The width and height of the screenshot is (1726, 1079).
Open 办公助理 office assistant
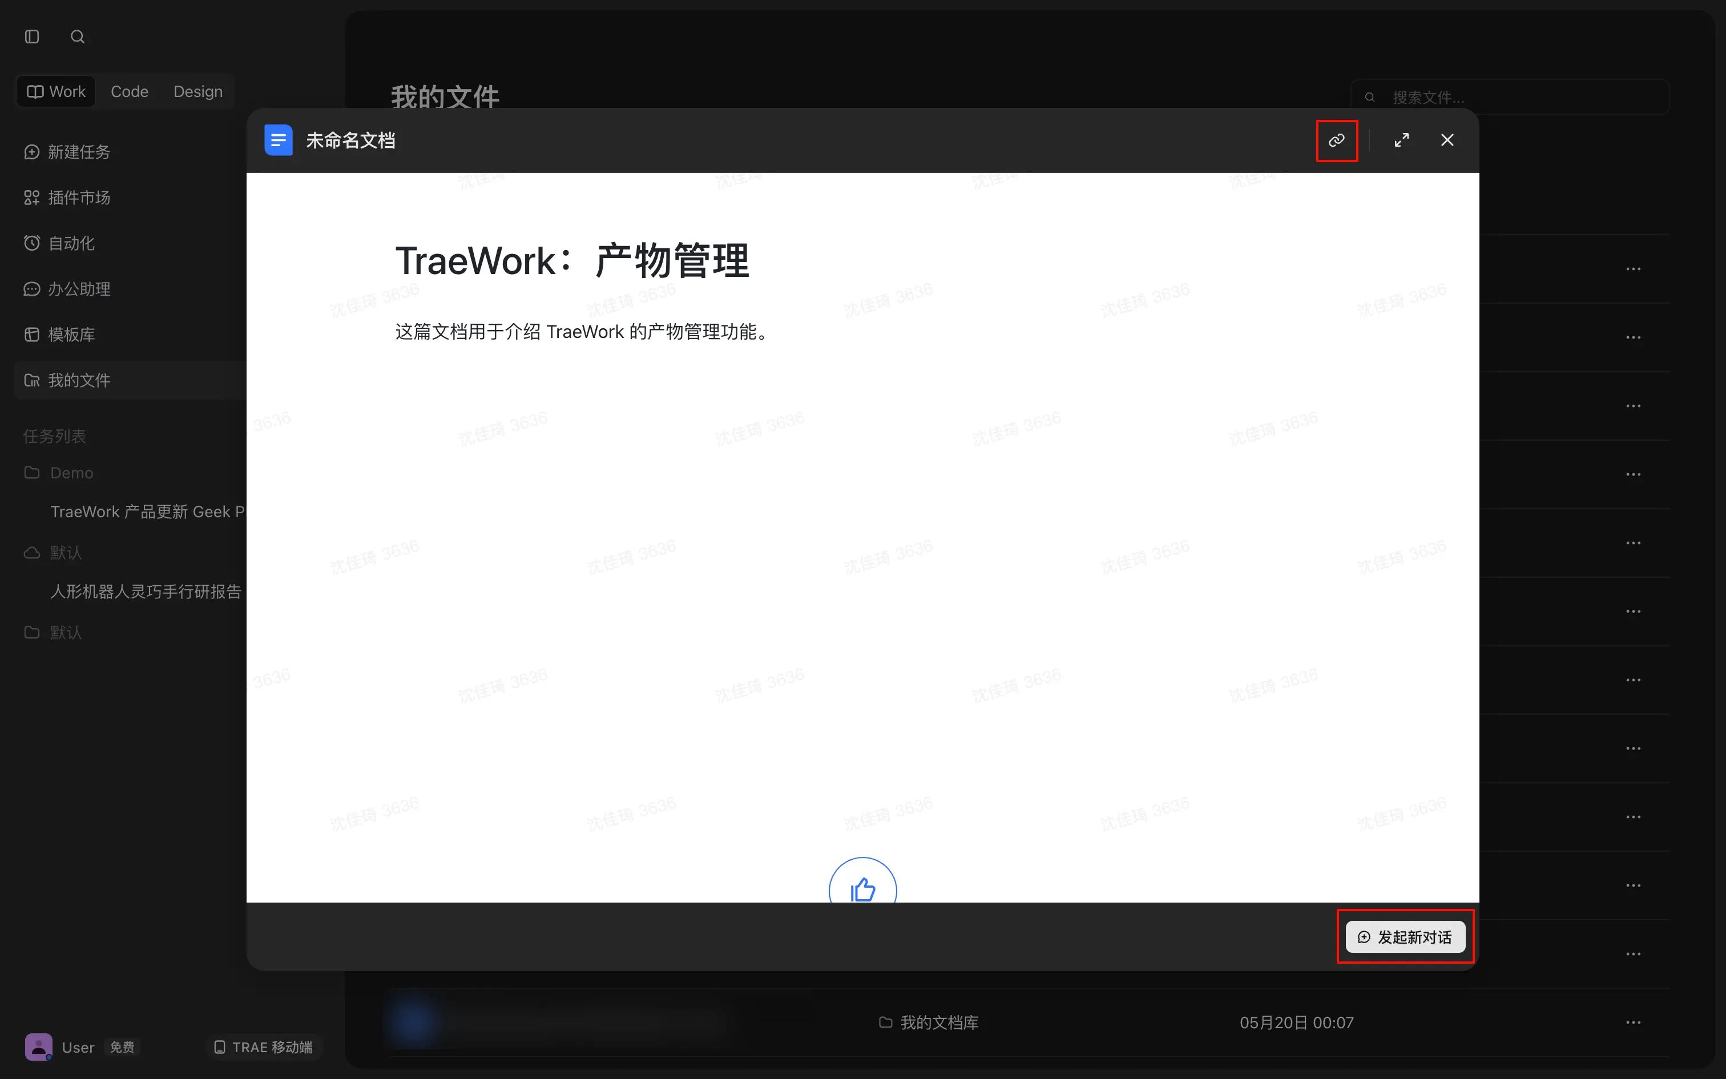point(130,289)
